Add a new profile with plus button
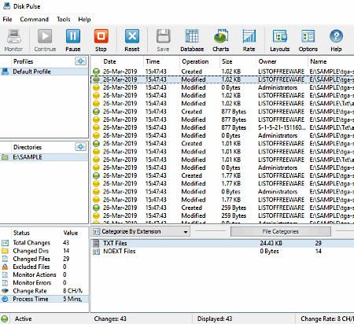Image resolution: width=354 pixels, height=324 pixels. 80,61
